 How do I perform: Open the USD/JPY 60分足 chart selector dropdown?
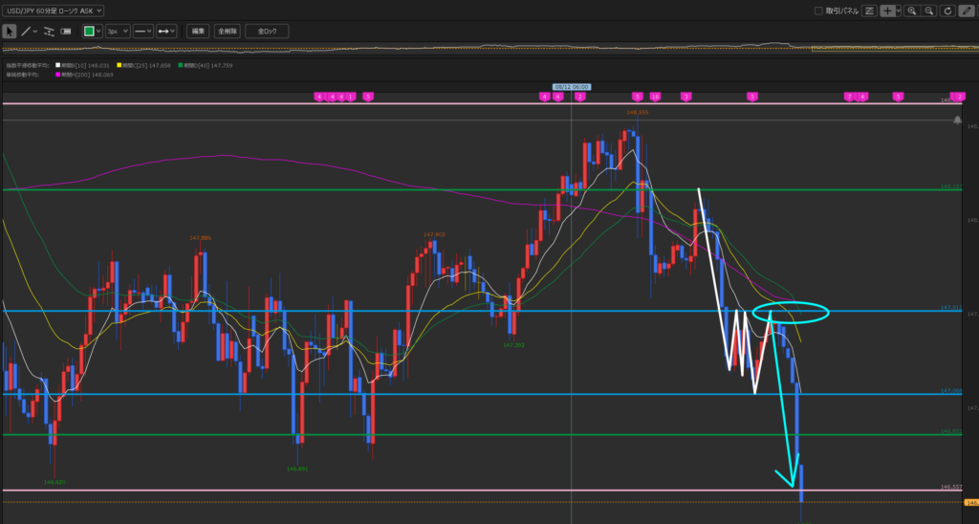54,11
